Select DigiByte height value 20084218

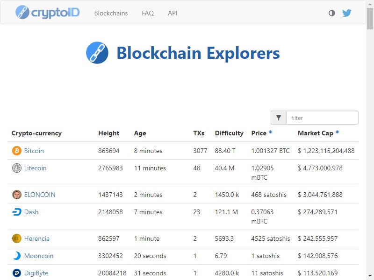point(112,273)
